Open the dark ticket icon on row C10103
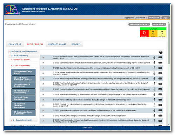Viewport: 175px width, 135px height. (160, 68)
